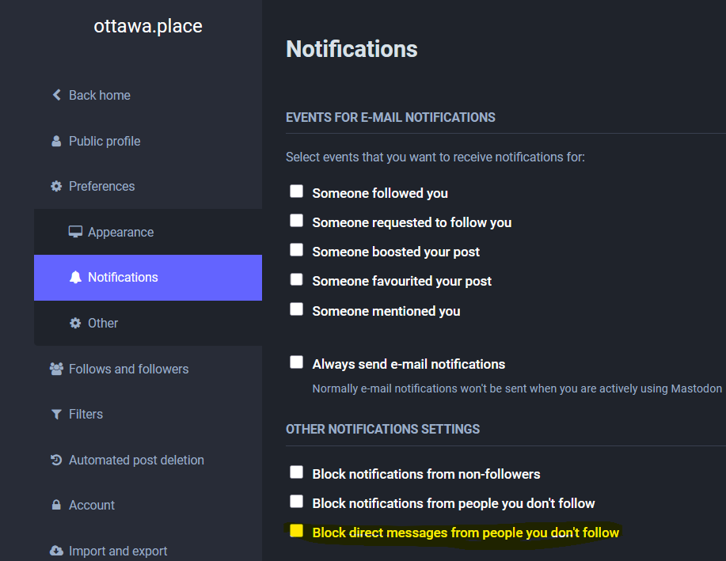Image resolution: width=726 pixels, height=561 pixels.
Task: Check "Block direct messages from people you don't follow"
Action: click(x=297, y=531)
